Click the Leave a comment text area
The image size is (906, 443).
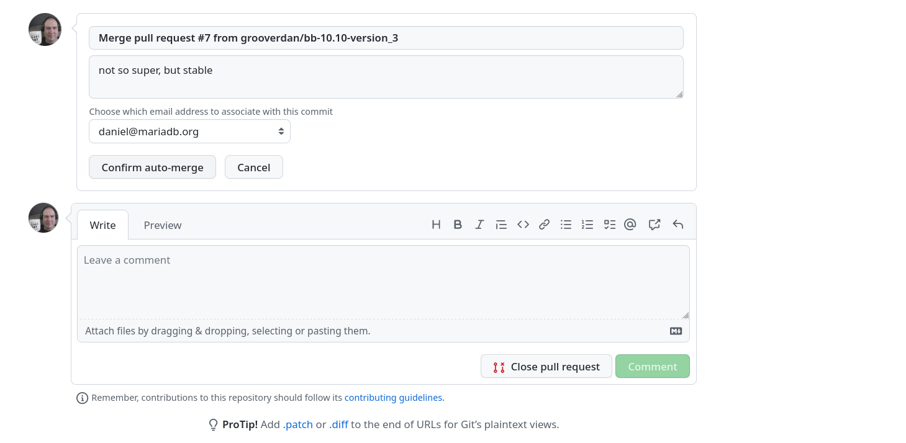click(383, 282)
